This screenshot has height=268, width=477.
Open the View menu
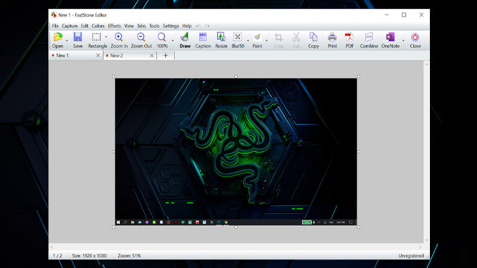coord(129,26)
